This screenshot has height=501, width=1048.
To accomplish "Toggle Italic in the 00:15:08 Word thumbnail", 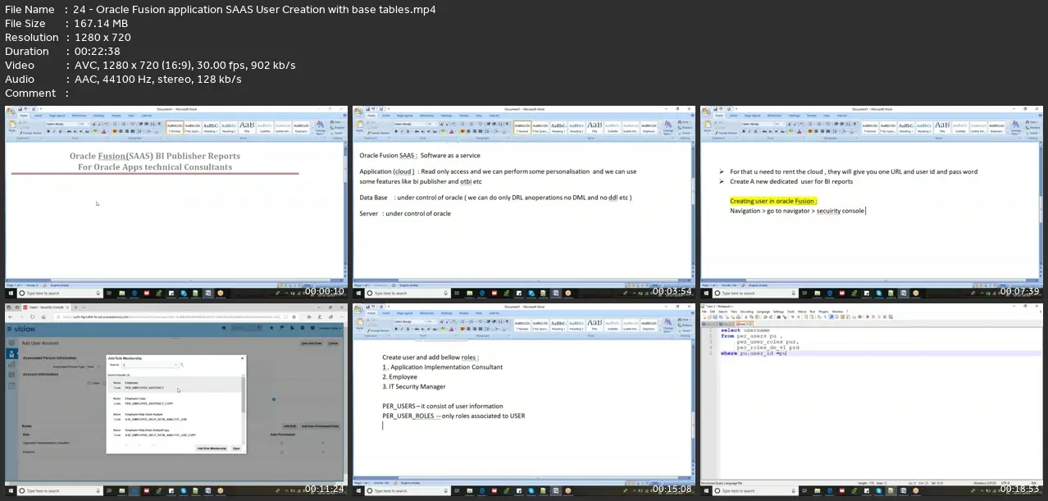I will coord(403,330).
